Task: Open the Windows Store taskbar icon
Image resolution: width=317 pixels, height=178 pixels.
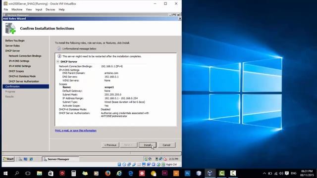Action: (51, 173)
